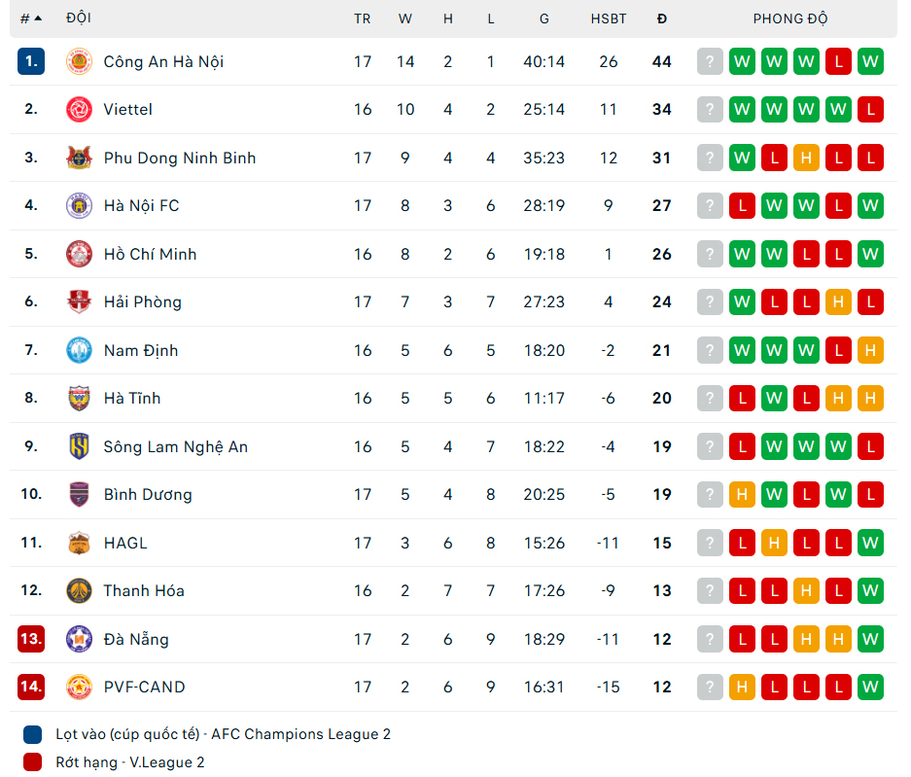The height and width of the screenshot is (777, 911).
Task: Click the Hà Nội FC club badge
Action: coord(79,206)
